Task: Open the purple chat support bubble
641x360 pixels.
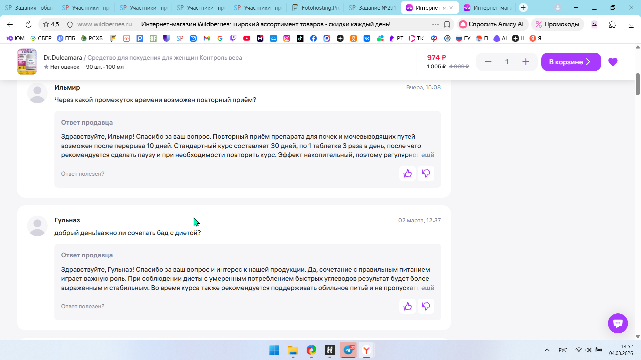Action: point(618,323)
